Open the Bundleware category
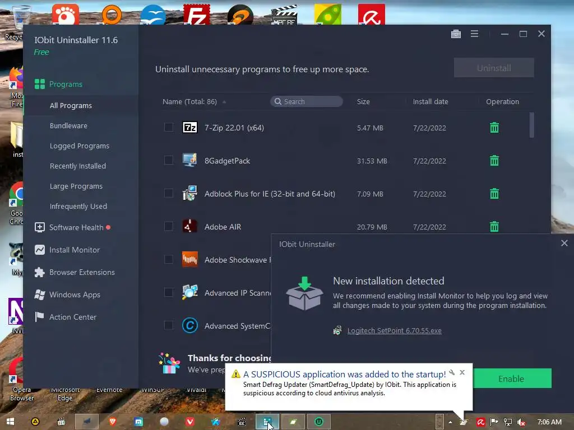Screen dimensions: 574x430 [68, 126]
